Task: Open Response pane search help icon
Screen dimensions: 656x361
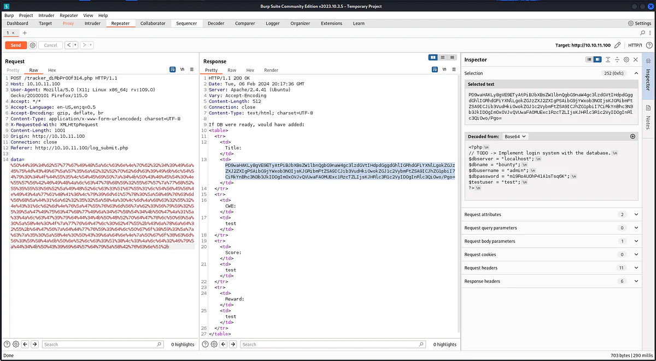Action: pyautogui.click(x=206, y=344)
